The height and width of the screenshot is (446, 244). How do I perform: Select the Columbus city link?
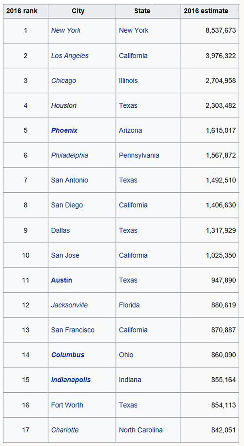[x=68, y=355]
